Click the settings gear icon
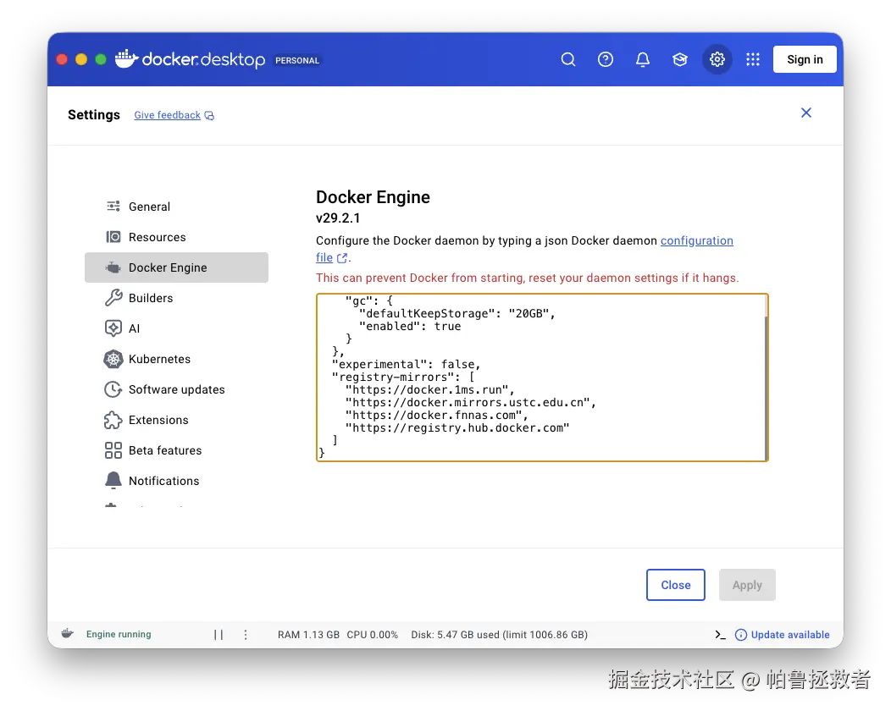This screenshot has height=711, width=891. pyautogui.click(x=717, y=59)
